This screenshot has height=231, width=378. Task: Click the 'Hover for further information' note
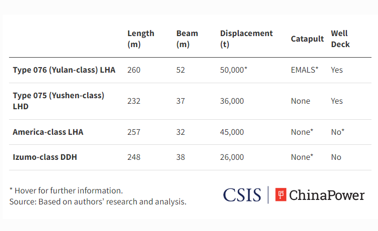(x=66, y=190)
